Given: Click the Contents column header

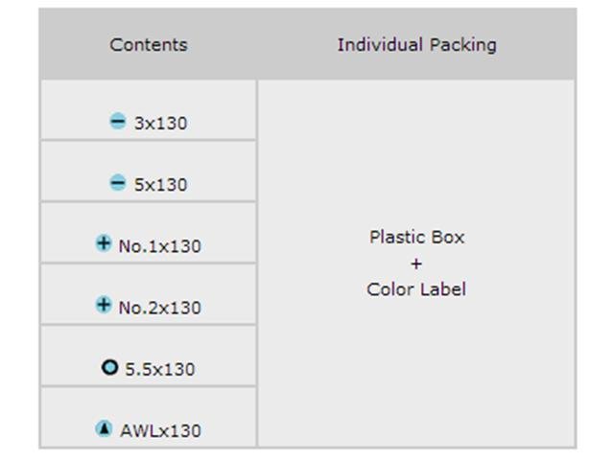Looking at the screenshot, I should (149, 44).
